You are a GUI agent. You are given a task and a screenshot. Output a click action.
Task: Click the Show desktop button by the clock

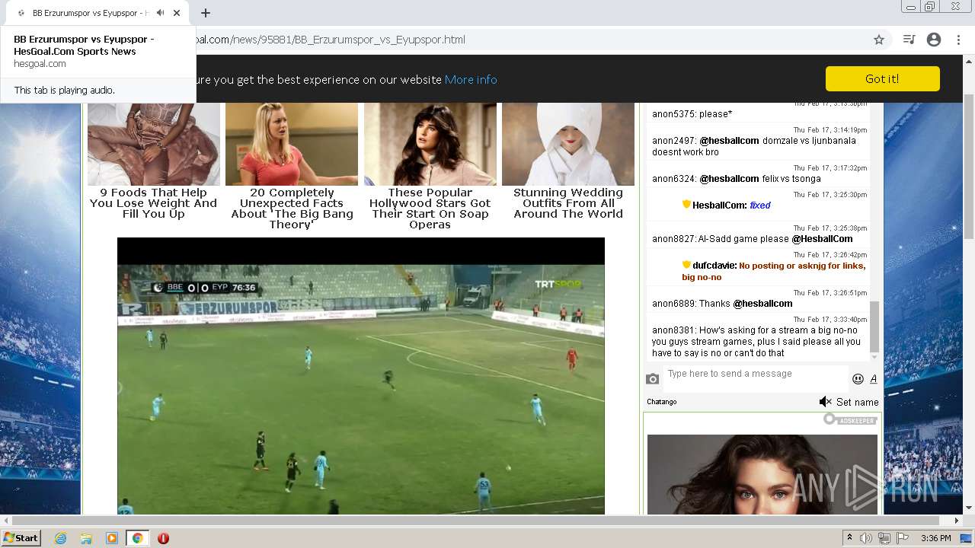(967, 538)
